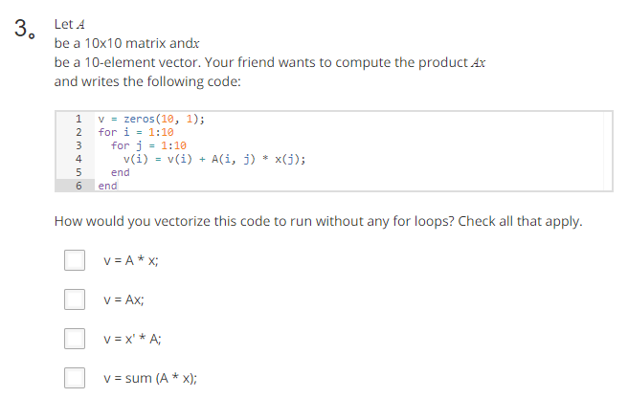Click the answer label text v = A * x;

pyautogui.click(x=131, y=260)
